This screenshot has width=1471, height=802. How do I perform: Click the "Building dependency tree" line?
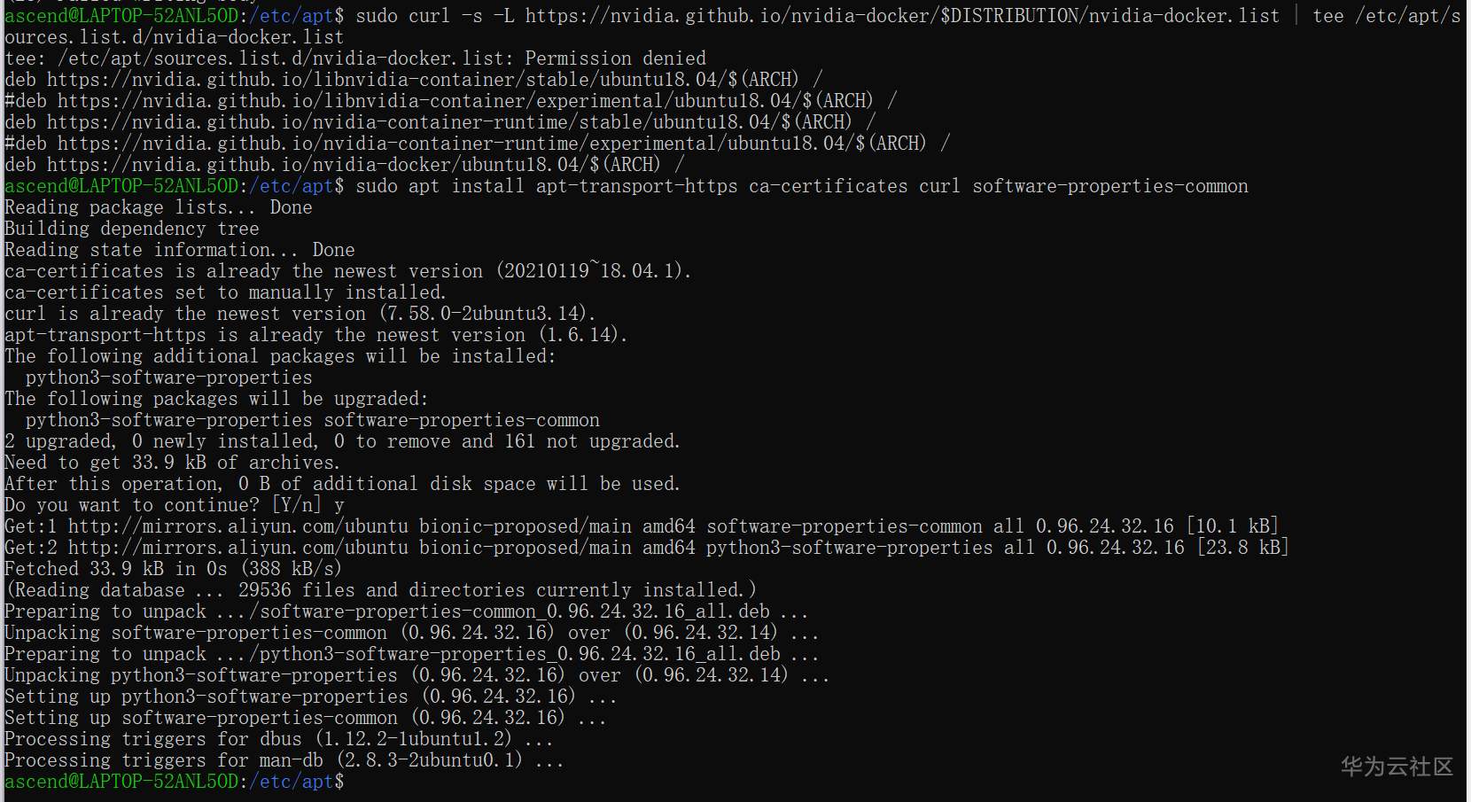(x=131, y=229)
